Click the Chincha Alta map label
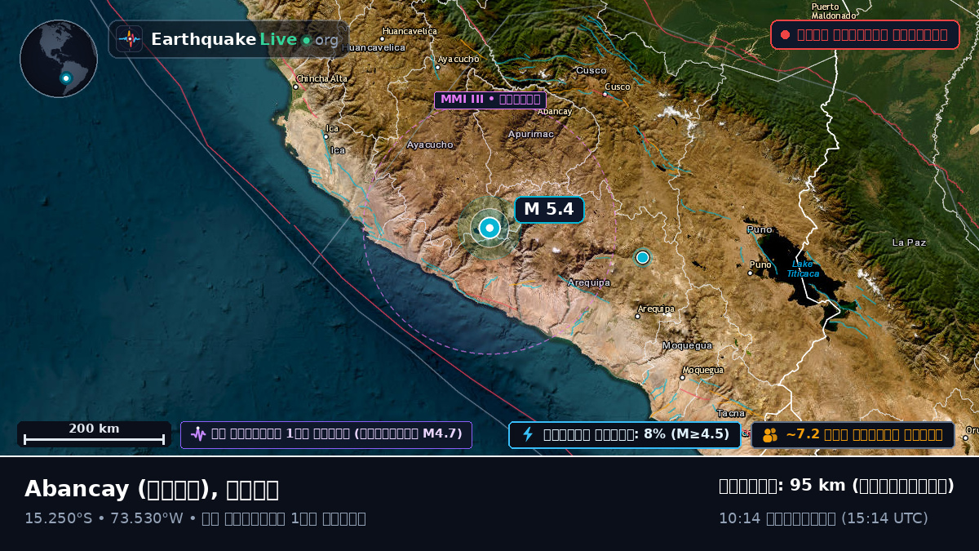Viewport: 979px width, 551px height. pyautogui.click(x=321, y=78)
